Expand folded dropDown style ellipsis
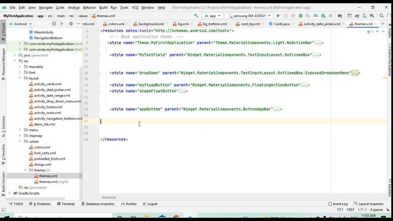 (x=355, y=73)
